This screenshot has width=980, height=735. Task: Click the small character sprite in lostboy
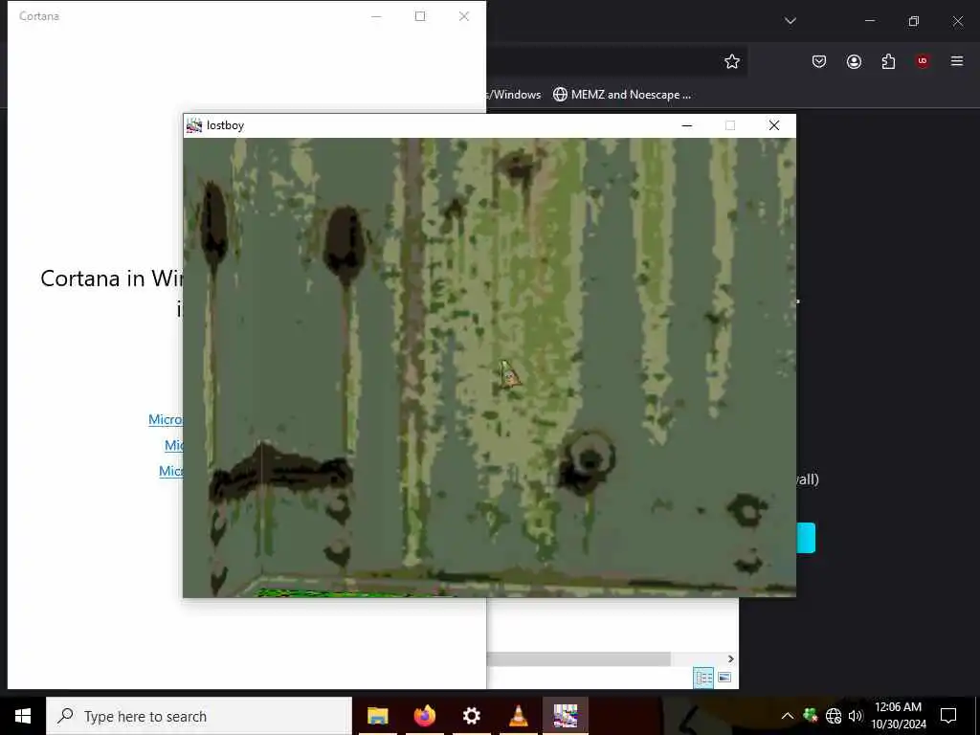click(509, 374)
